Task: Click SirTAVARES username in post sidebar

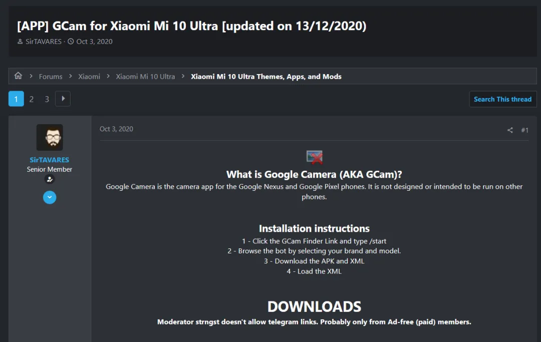Action: [x=50, y=160]
